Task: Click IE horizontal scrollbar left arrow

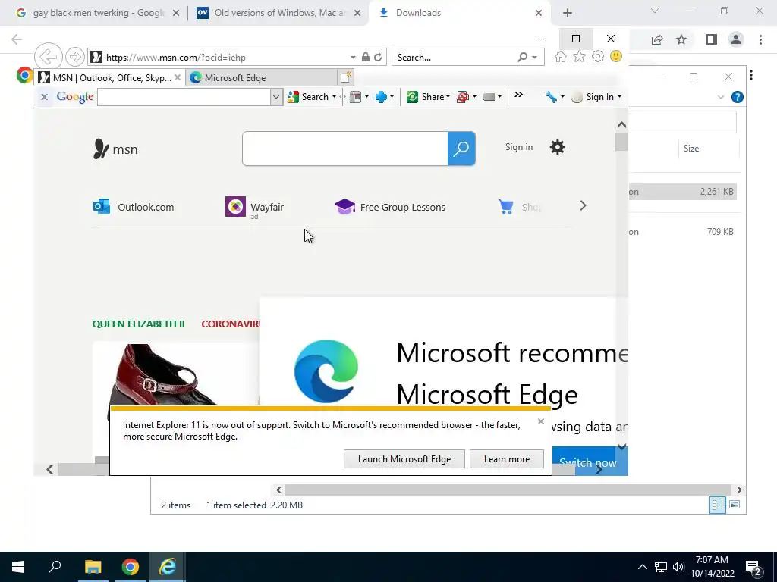Action: pos(49,469)
